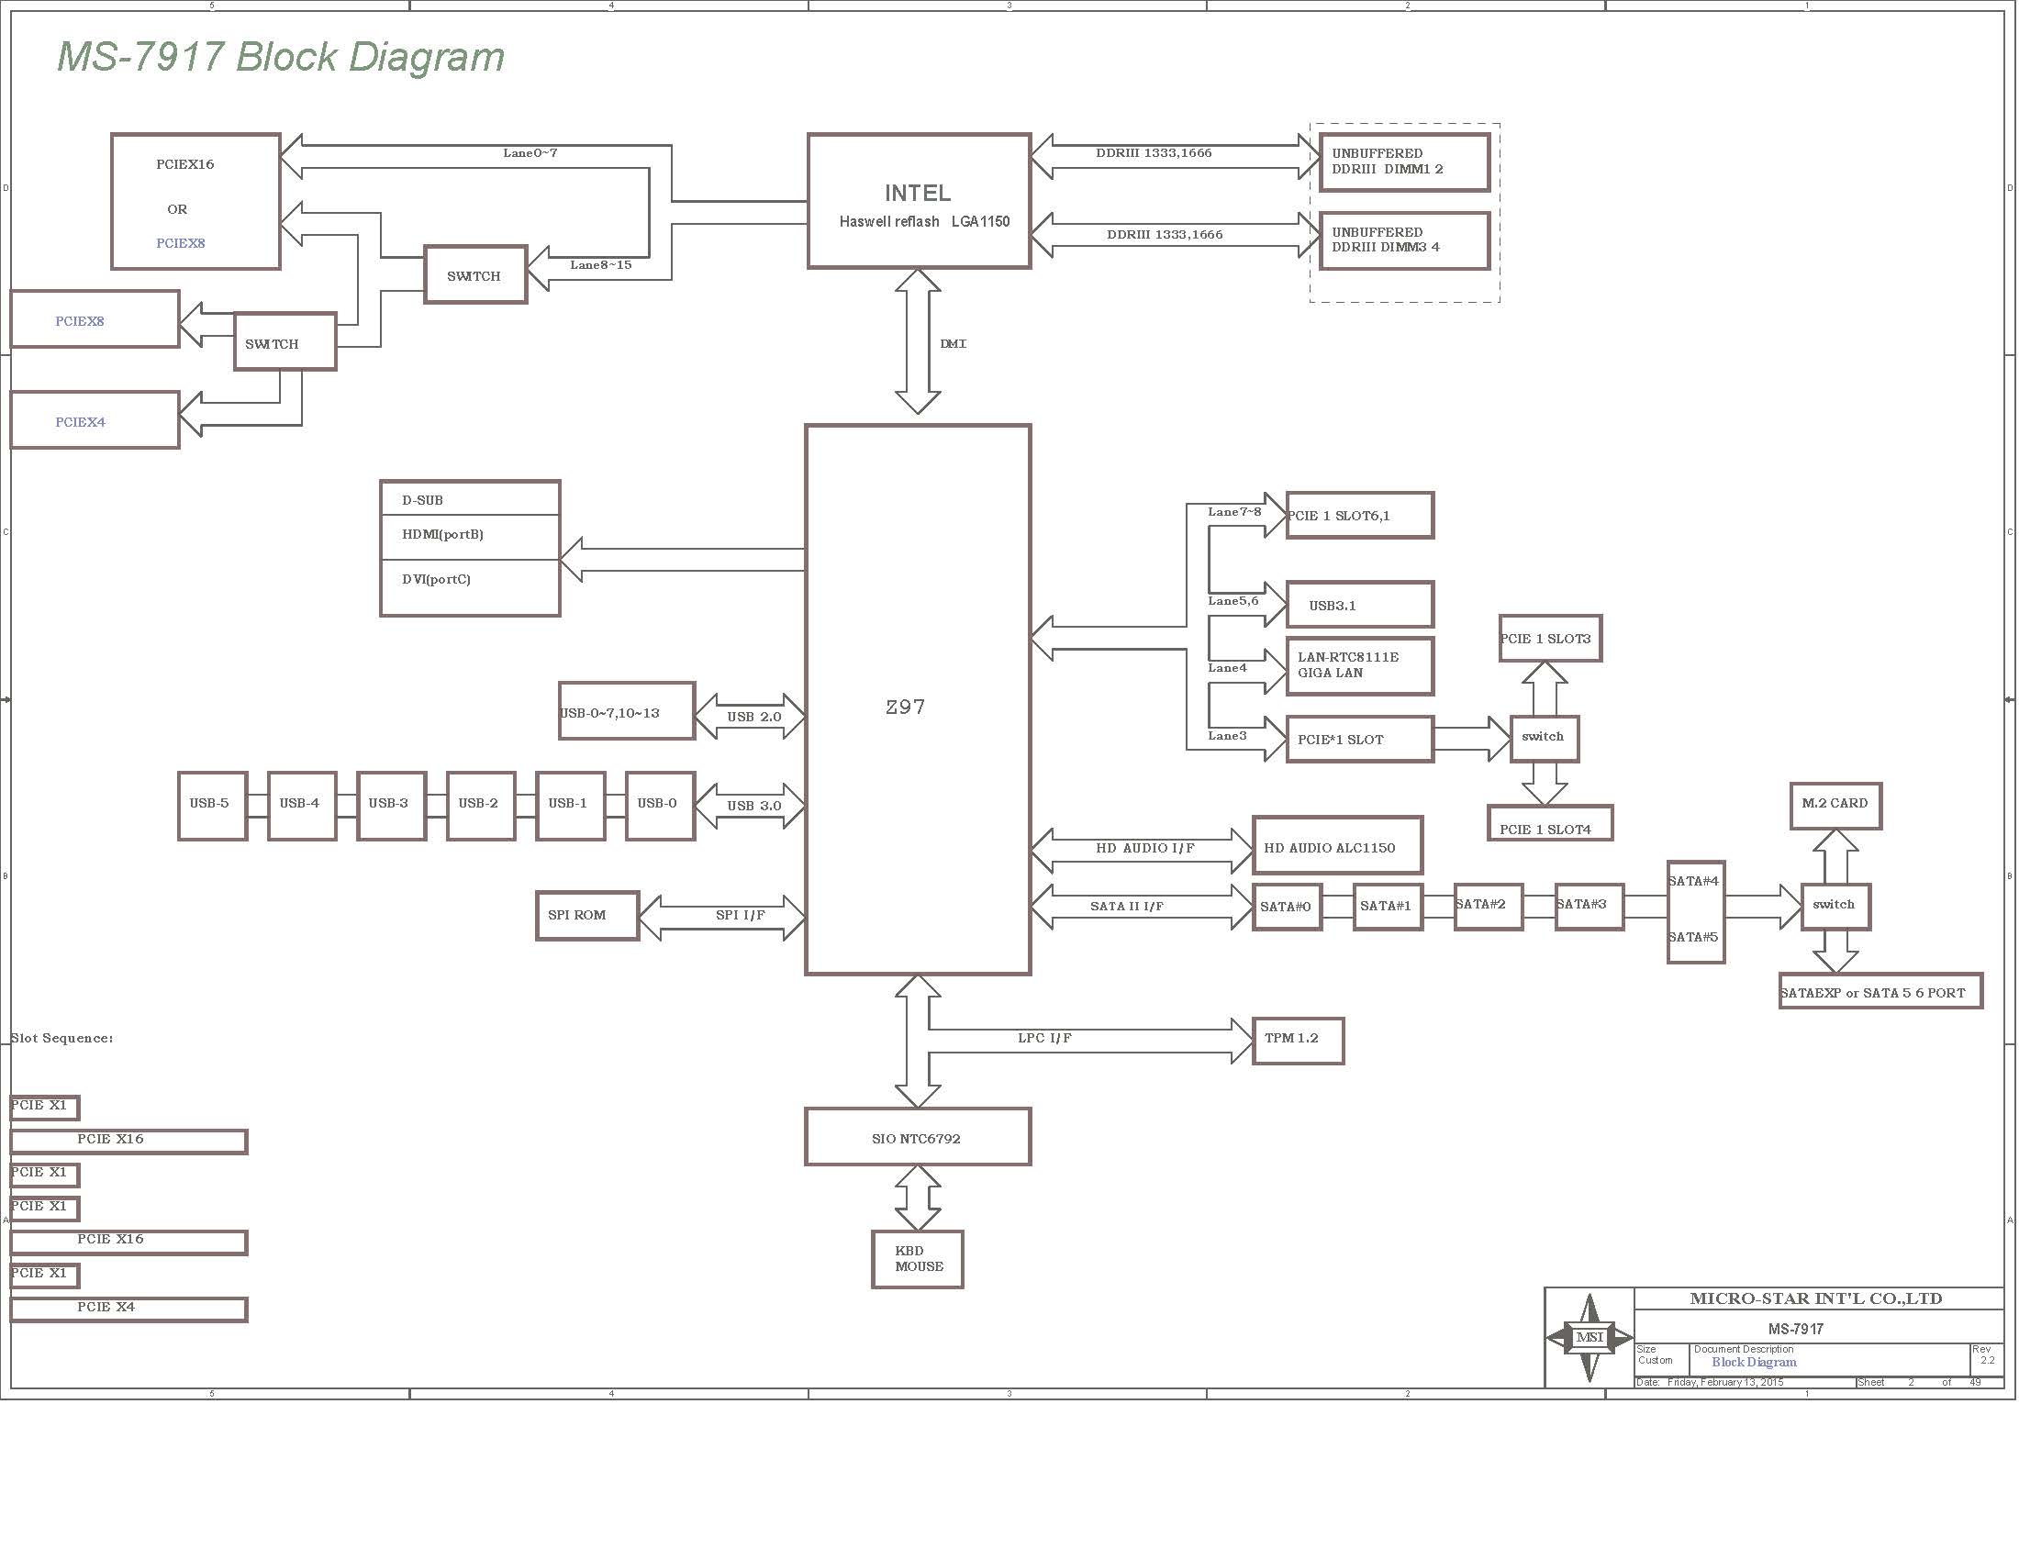Select the "TPM 1.2" block text
This screenshot has width=2019, height=1560.
coord(1291,1038)
